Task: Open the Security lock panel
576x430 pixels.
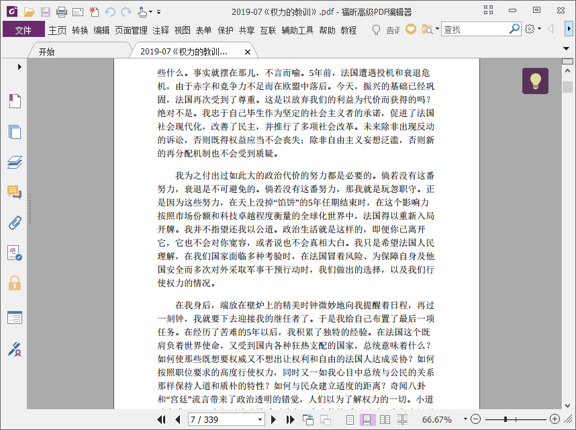Action: coord(15,284)
